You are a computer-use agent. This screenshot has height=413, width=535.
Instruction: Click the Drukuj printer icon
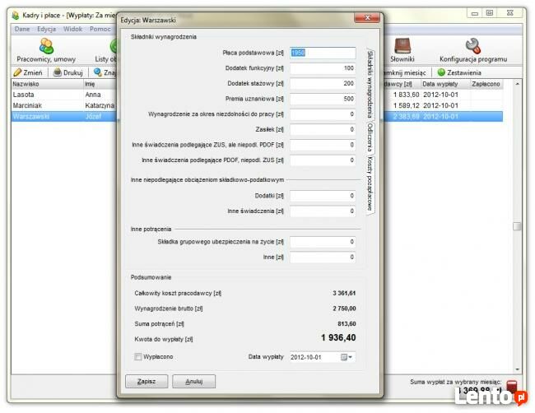point(58,72)
